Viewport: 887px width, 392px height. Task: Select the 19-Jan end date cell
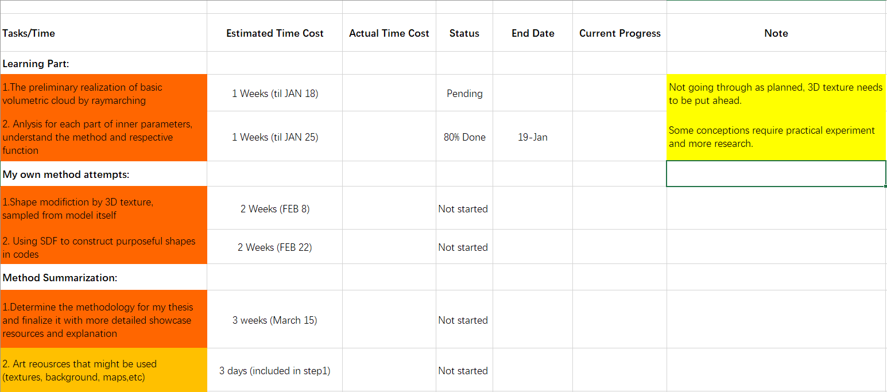[x=532, y=137]
